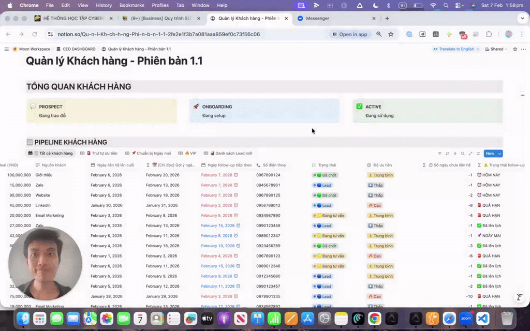Screen dimensions: 530x331
Task: Open Chrome History menu
Action: 104,5
